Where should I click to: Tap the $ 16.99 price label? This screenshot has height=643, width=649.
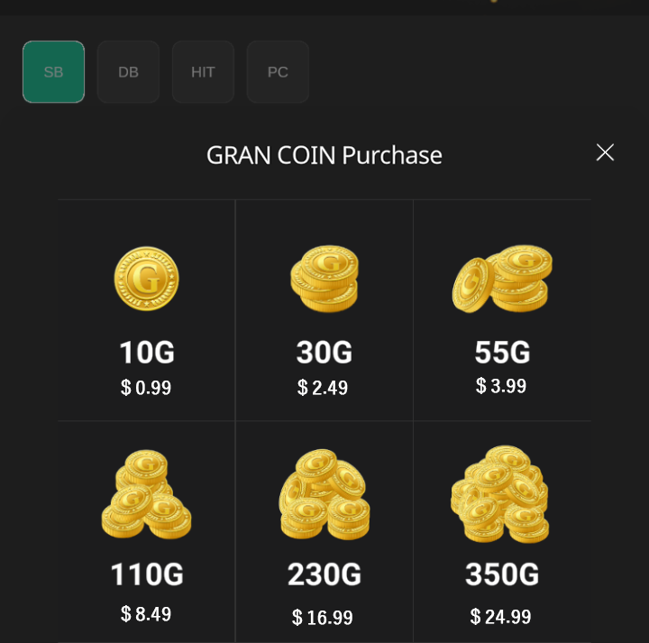coord(323,618)
